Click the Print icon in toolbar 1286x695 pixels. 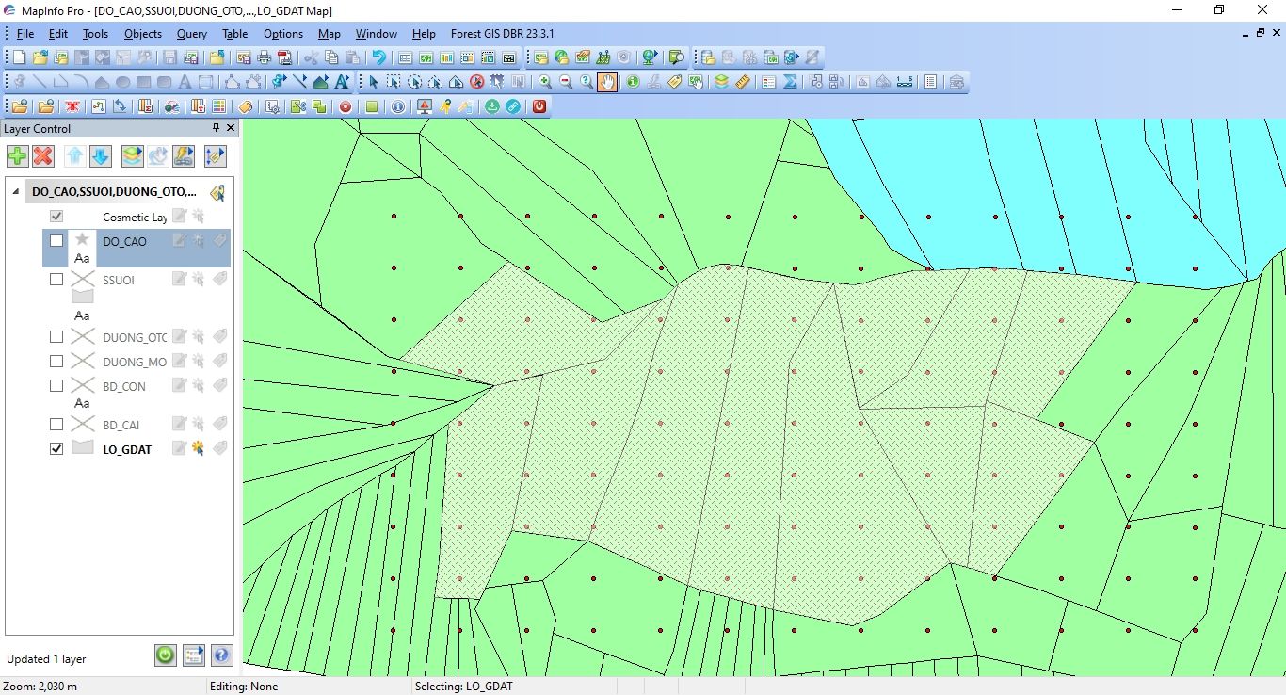coord(264,57)
